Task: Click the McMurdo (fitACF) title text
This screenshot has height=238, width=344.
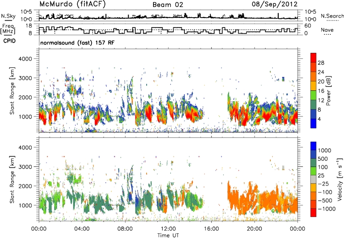Action: pyautogui.click(x=72, y=4)
